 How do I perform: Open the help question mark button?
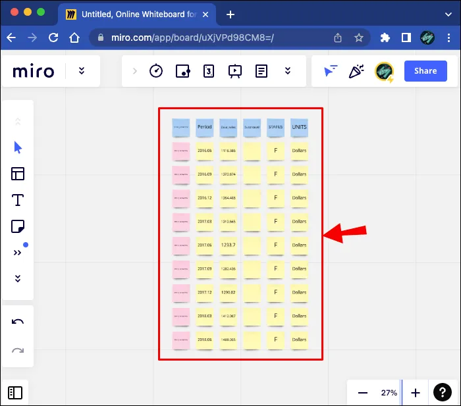pyautogui.click(x=442, y=393)
